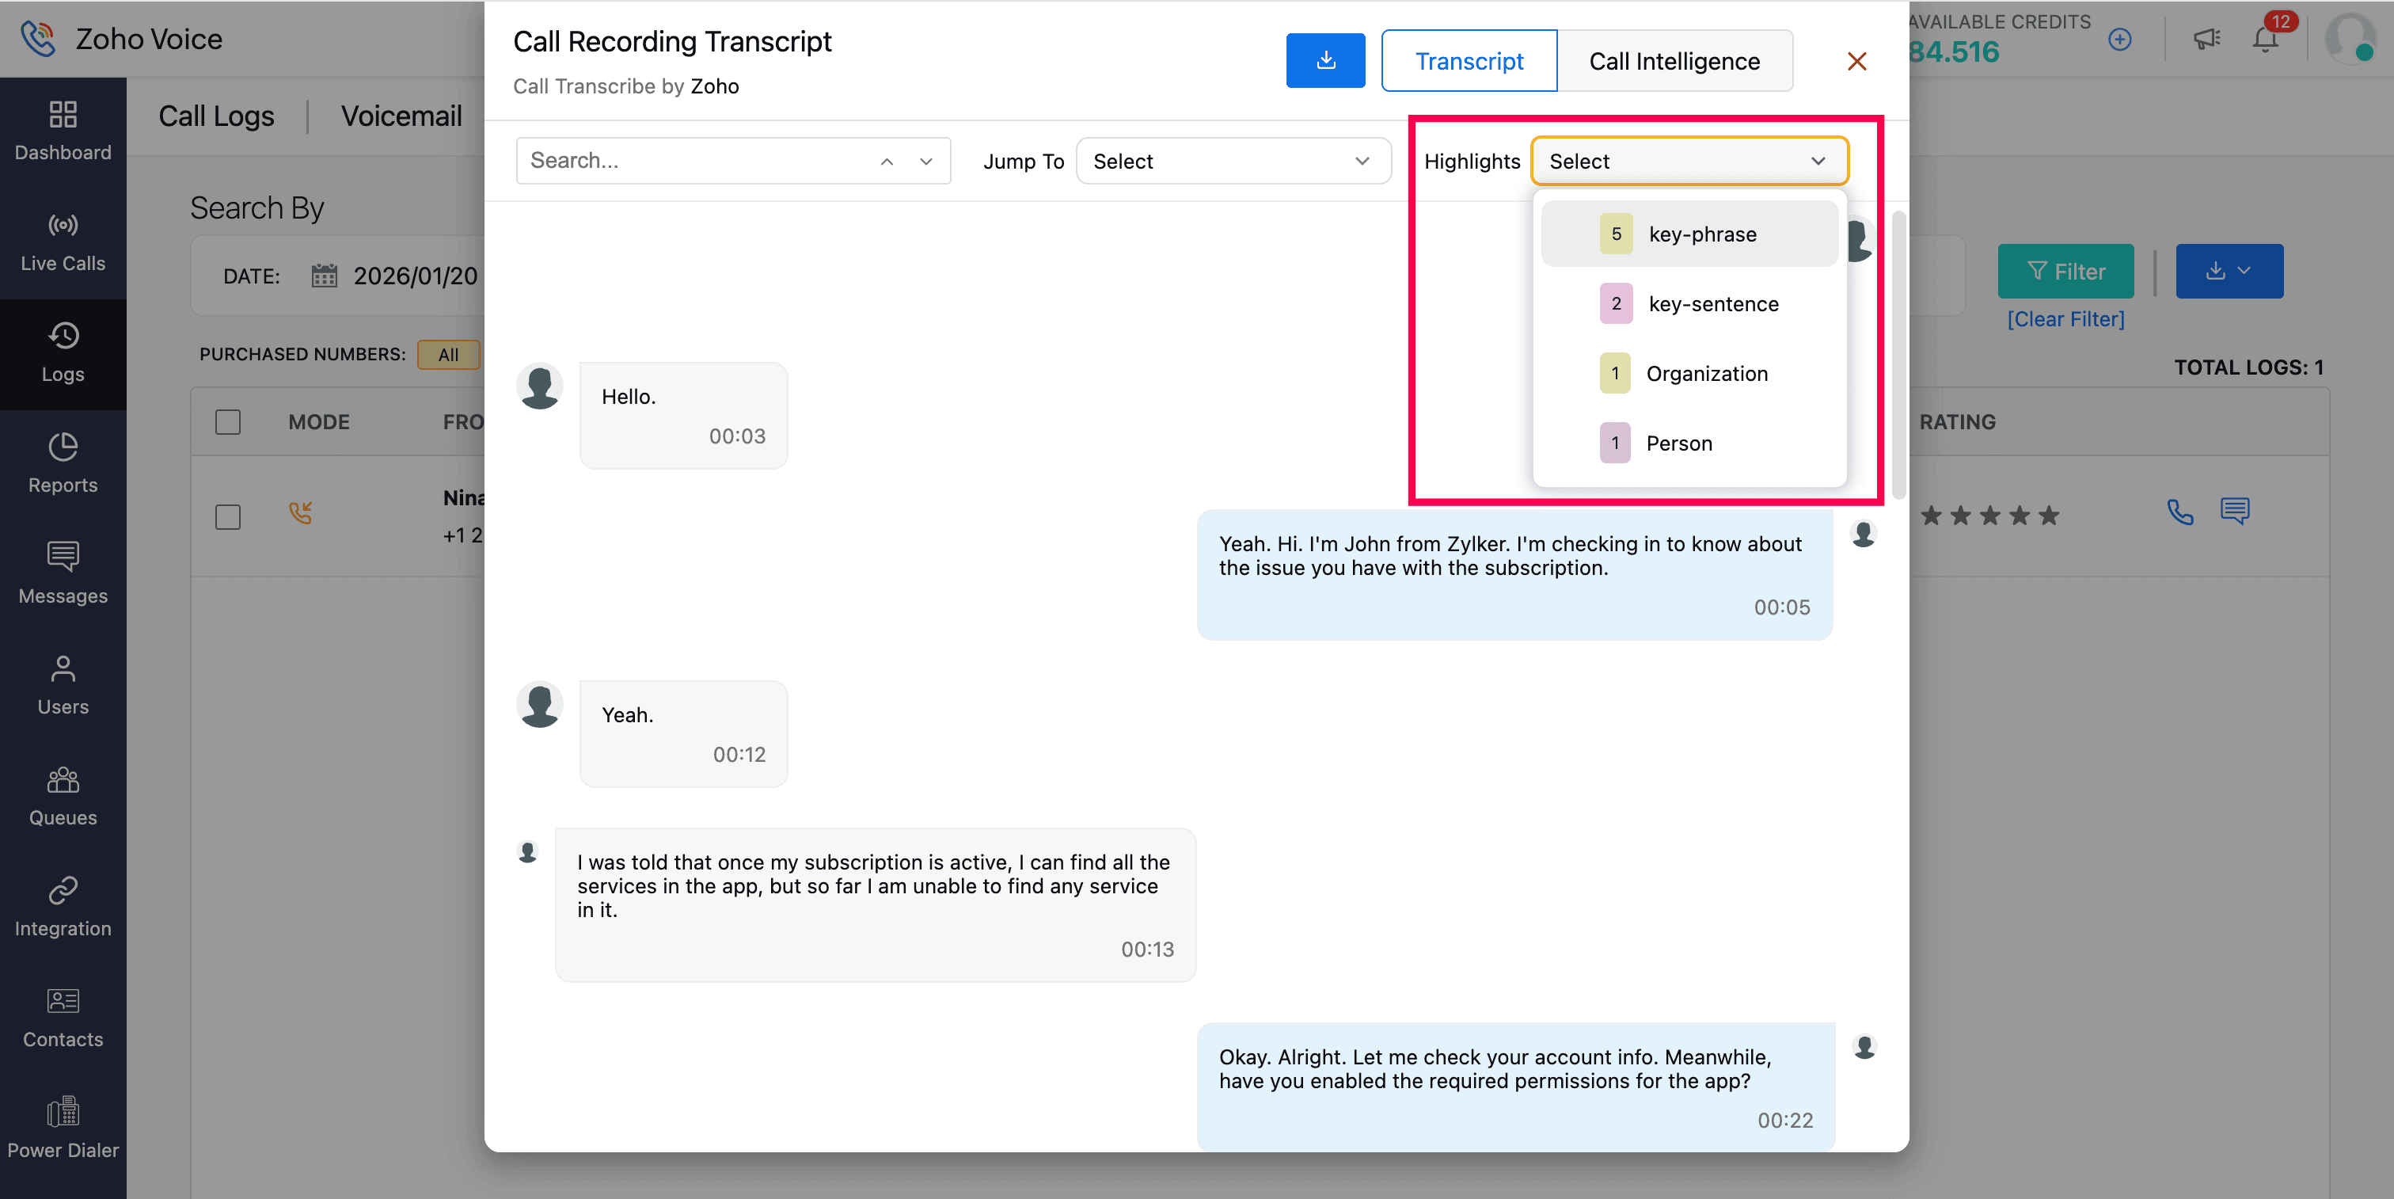Expand the Jump To Select dropdown
The image size is (2394, 1199).
[x=1233, y=161]
